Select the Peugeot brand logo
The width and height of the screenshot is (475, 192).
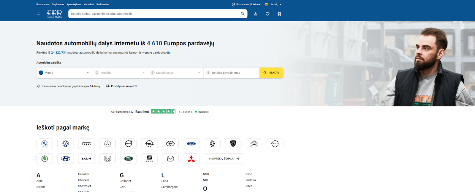233,144
